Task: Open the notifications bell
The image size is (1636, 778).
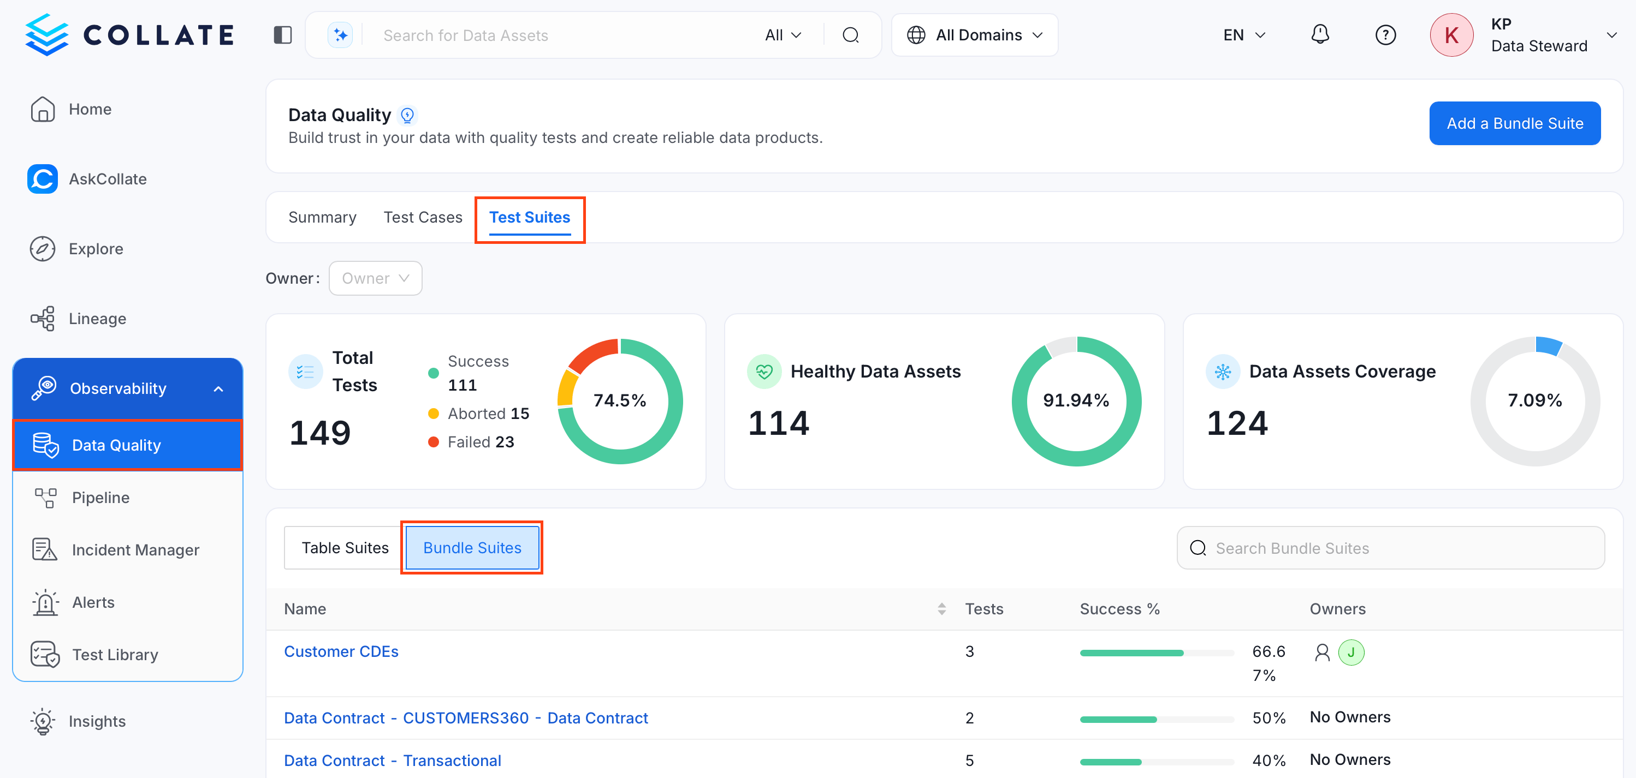Action: 1320,34
